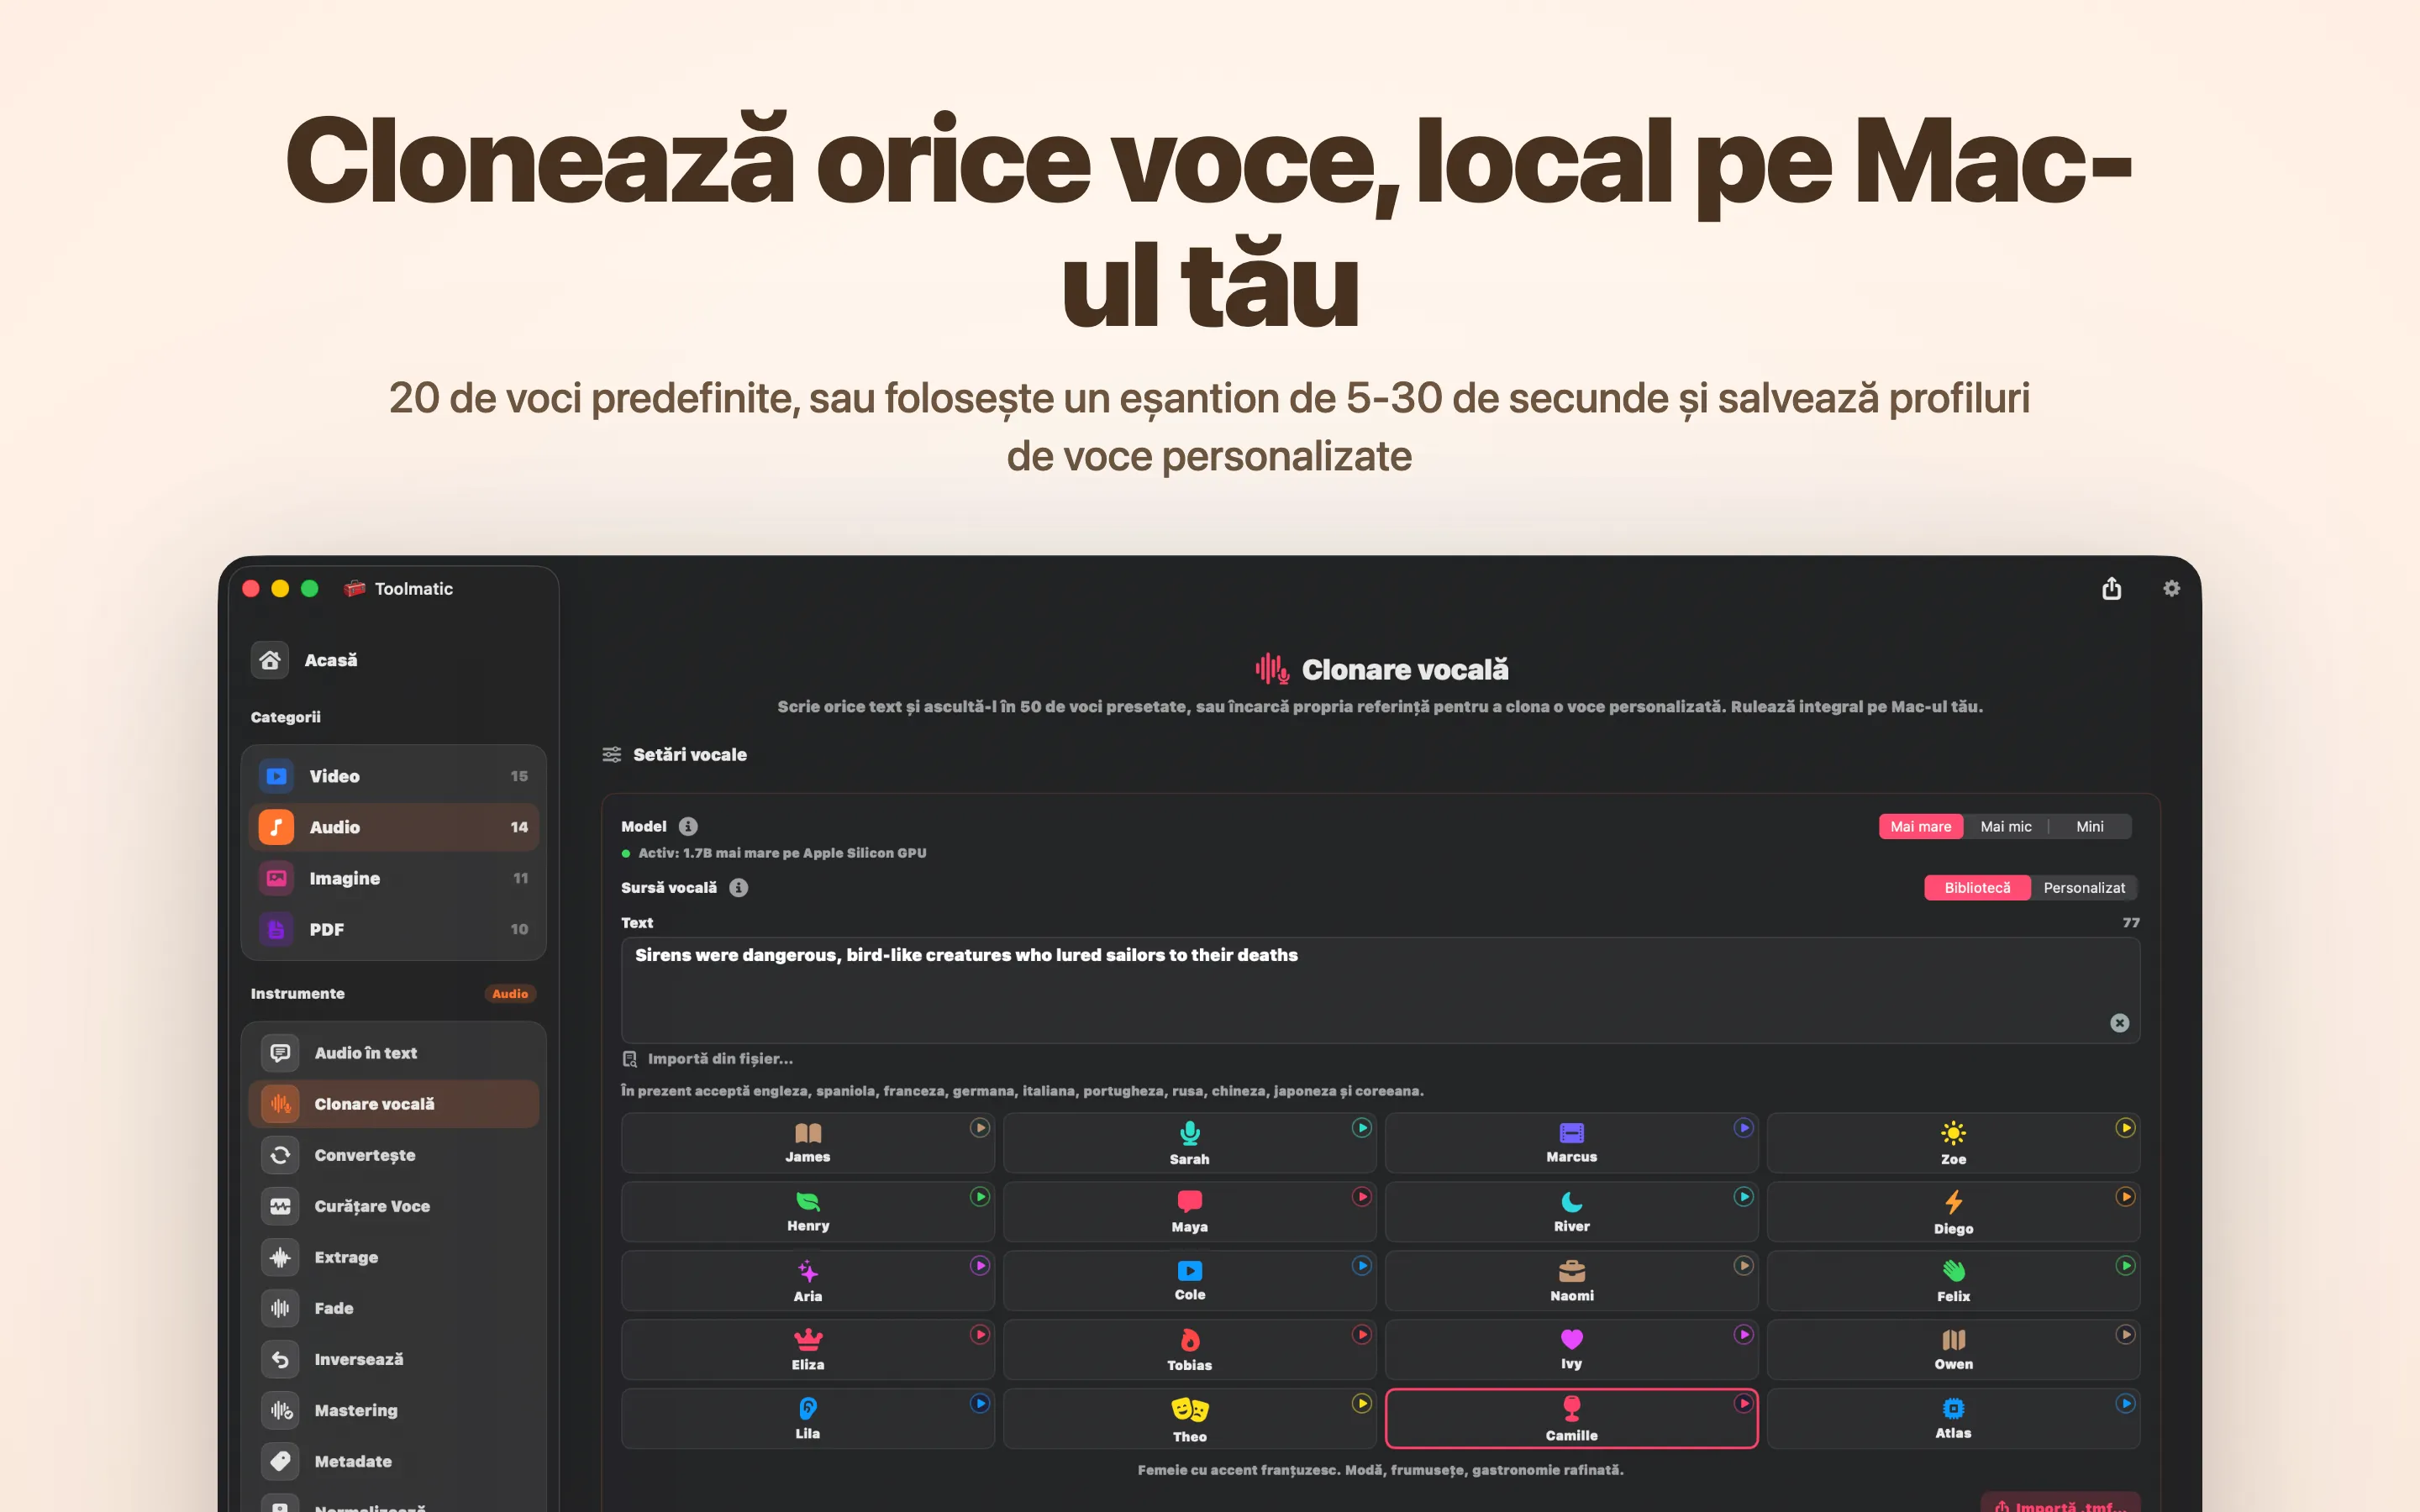Click the Toolmatic toolbox app icon

click(354, 588)
